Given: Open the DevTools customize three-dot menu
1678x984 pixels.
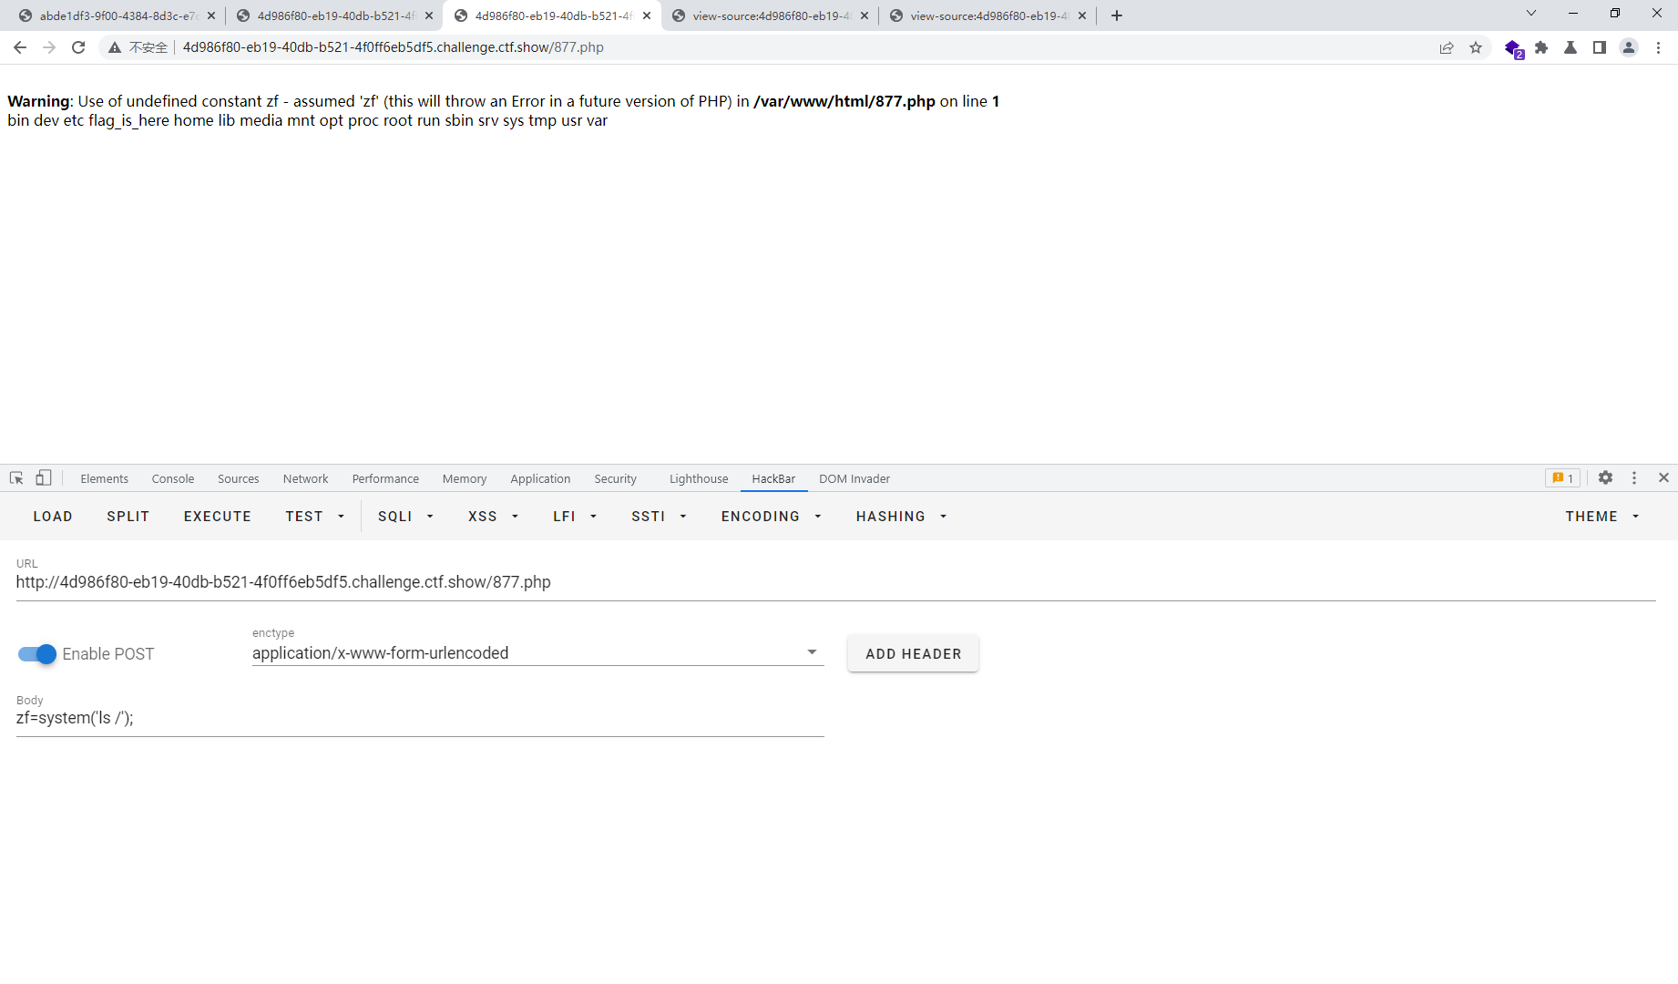Looking at the screenshot, I should tap(1634, 478).
